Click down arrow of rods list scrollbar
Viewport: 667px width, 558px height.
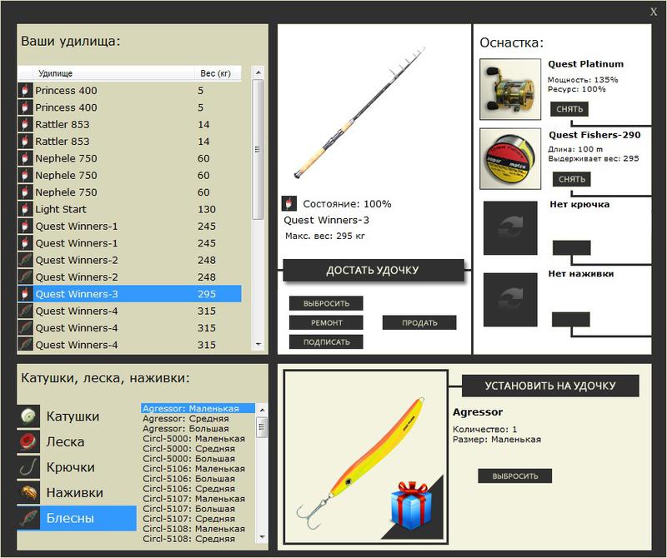pos(258,344)
